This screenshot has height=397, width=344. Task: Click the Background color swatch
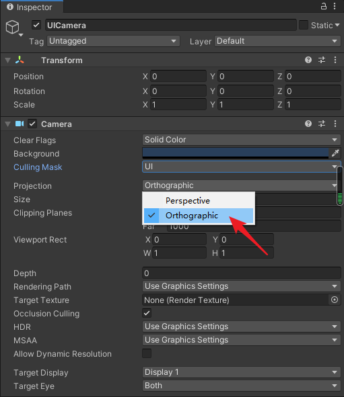tap(236, 153)
